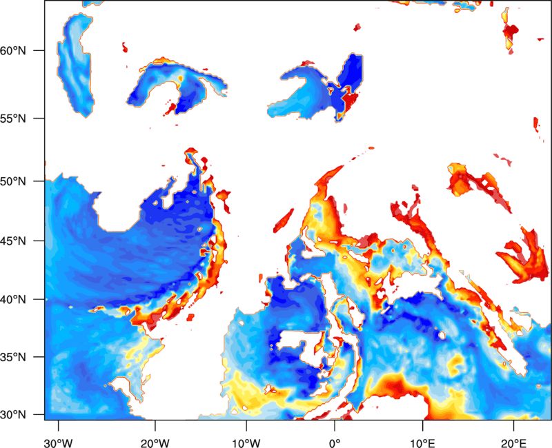Click the 45°N latitude label

13,241
